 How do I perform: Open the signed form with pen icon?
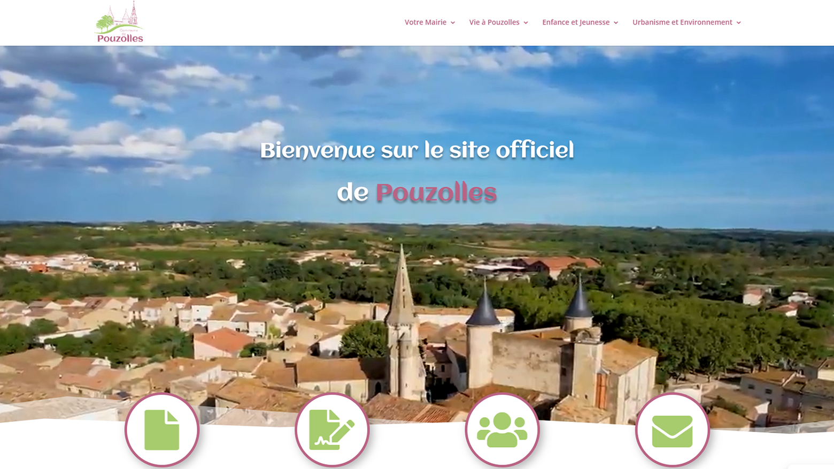(x=332, y=430)
